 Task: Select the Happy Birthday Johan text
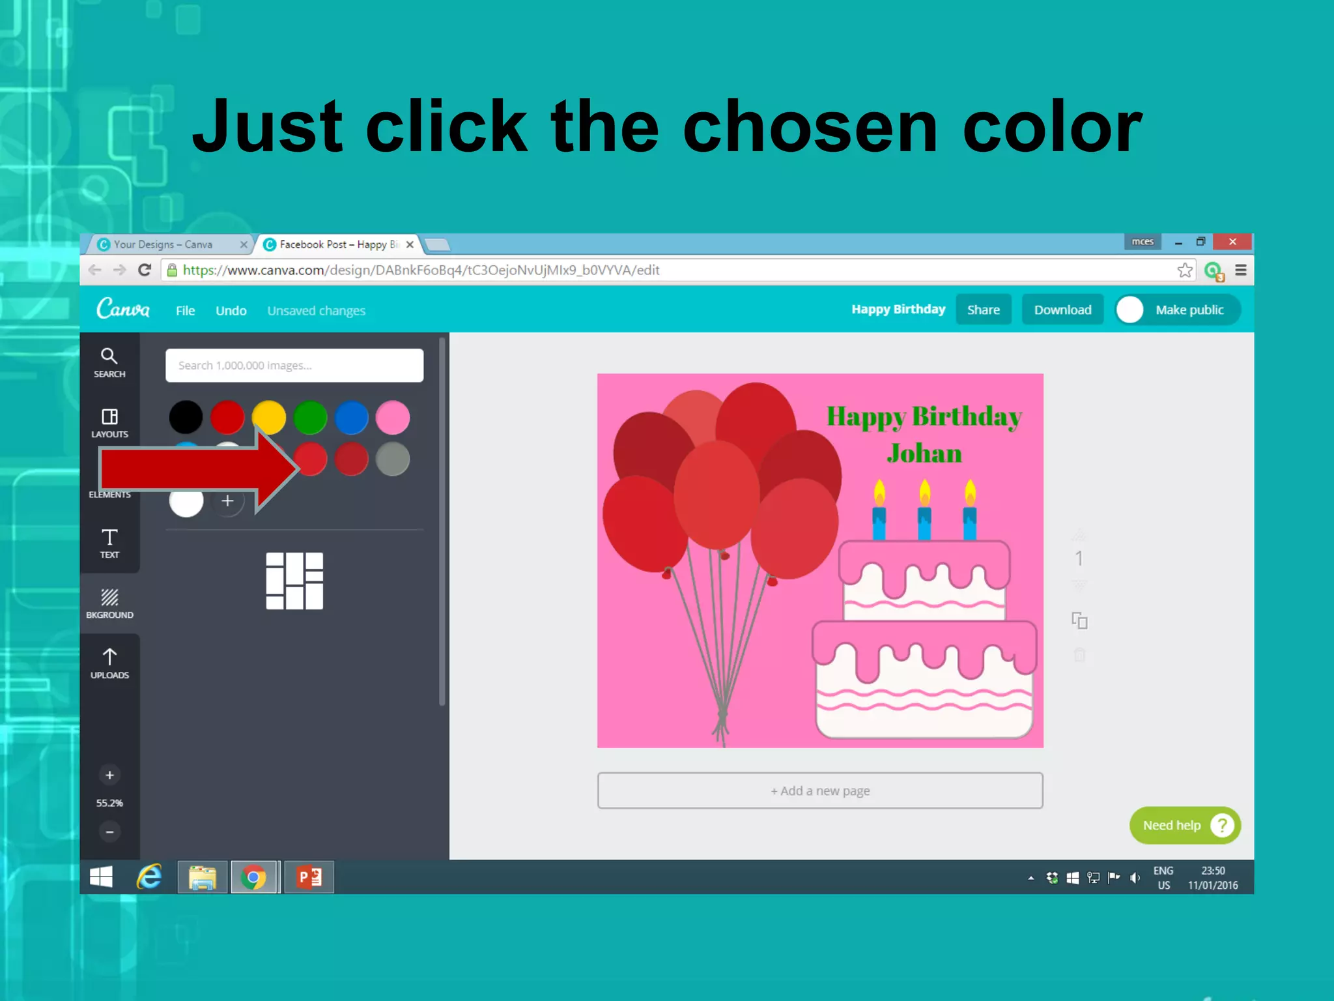pos(924,434)
